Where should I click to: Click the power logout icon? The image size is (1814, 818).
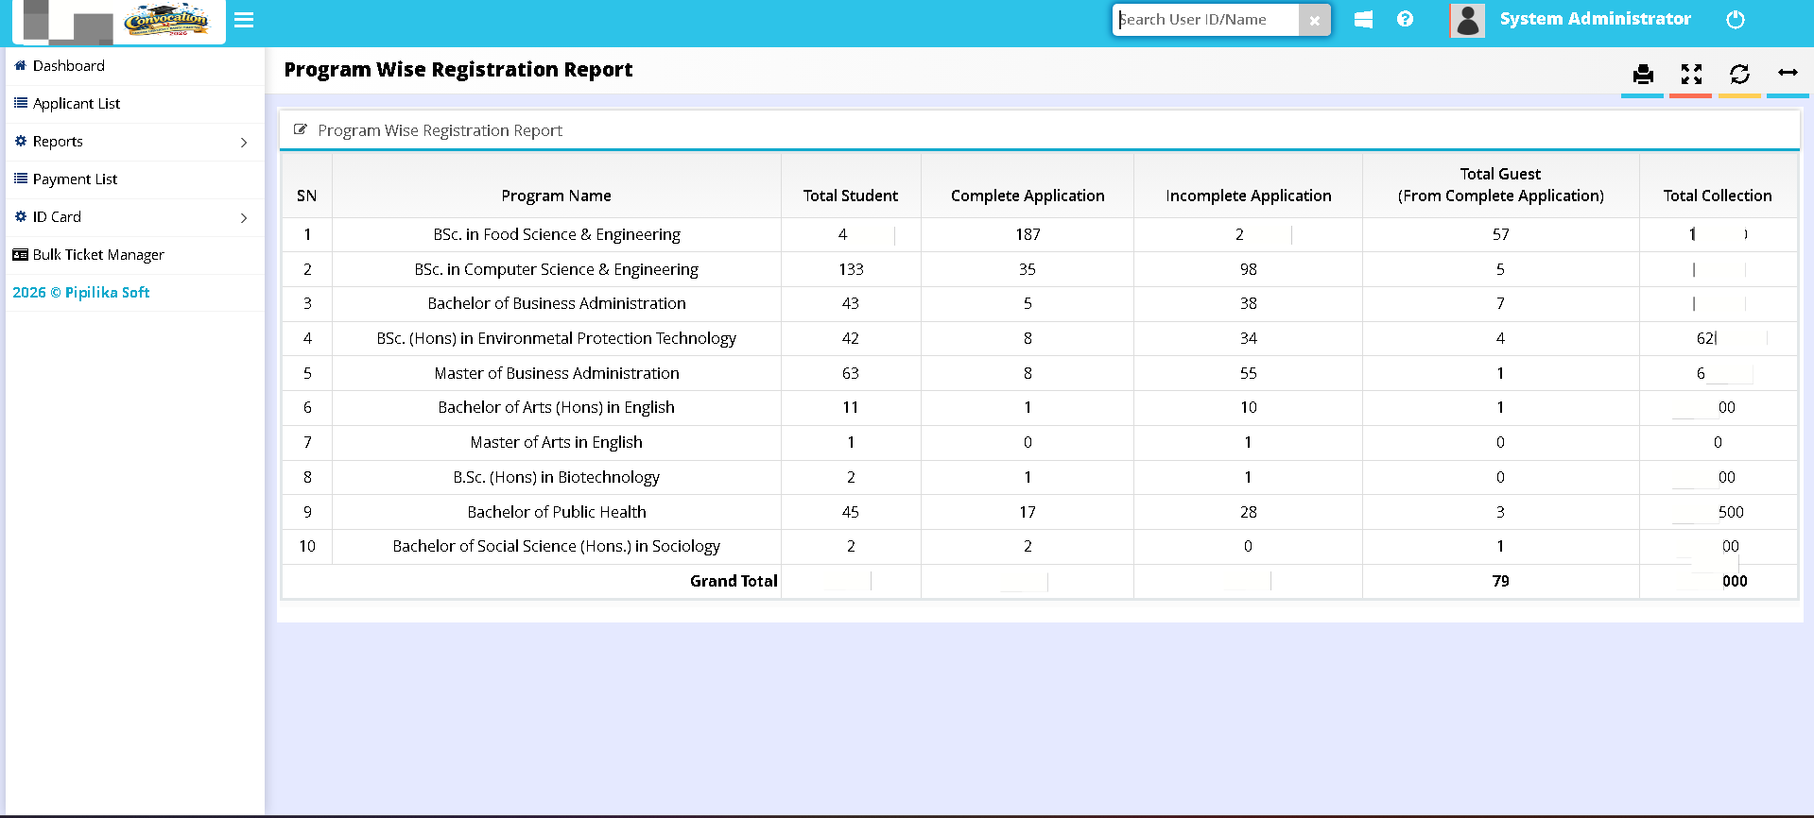click(x=1736, y=20)
